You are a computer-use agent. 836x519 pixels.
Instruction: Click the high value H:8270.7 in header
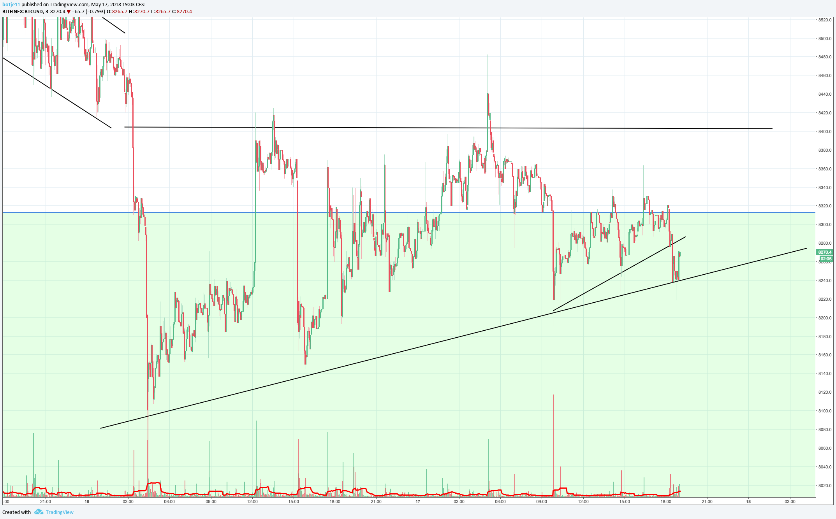point(139,12)
